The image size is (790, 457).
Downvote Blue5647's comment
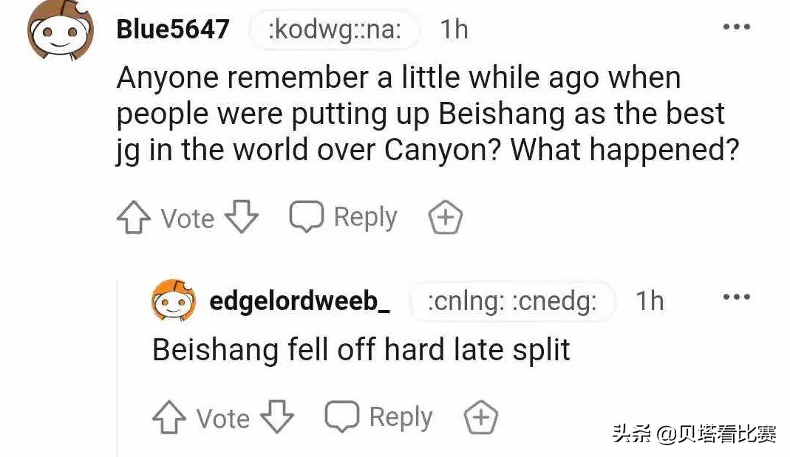[241, 217]
